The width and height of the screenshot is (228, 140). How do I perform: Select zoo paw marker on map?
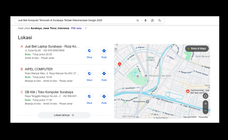tap(138, 76)
